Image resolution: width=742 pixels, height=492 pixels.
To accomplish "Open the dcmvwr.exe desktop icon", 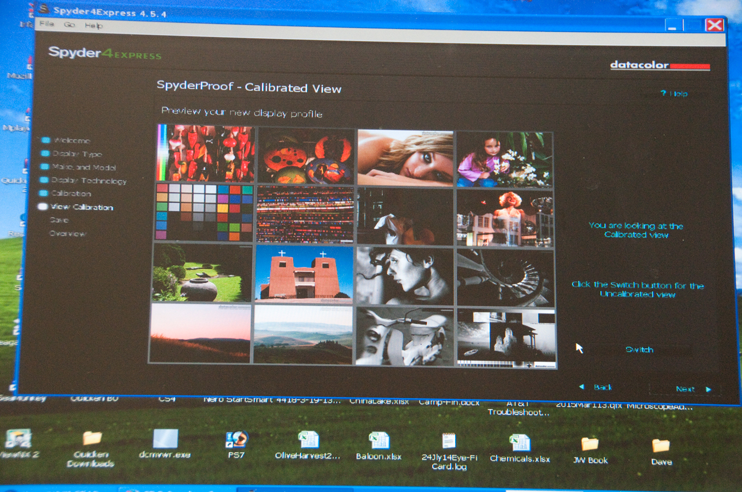I will coord(165,439).
